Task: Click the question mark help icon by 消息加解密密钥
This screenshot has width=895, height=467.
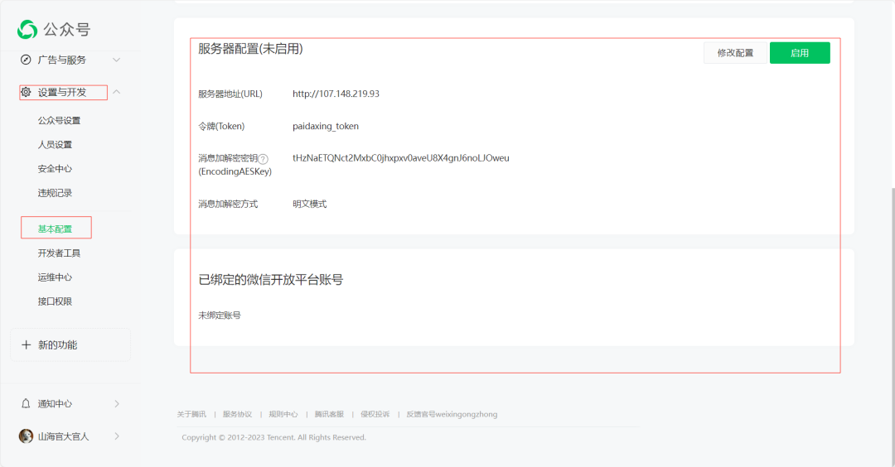Action: (264, 159)
